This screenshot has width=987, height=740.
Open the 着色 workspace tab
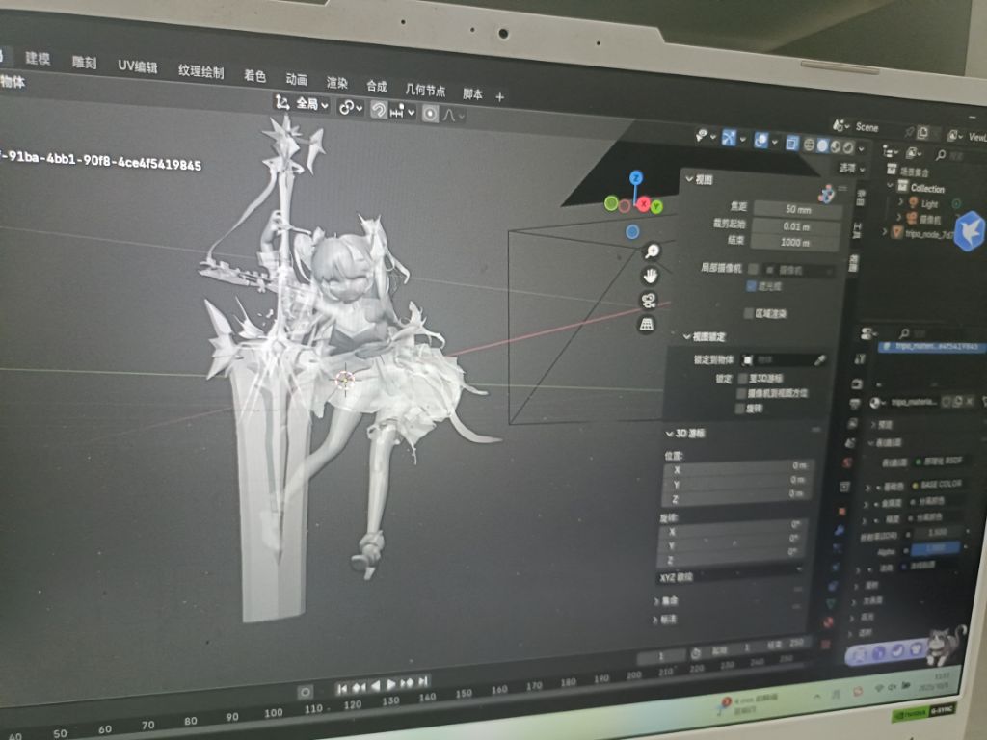[x=254, y=75]
